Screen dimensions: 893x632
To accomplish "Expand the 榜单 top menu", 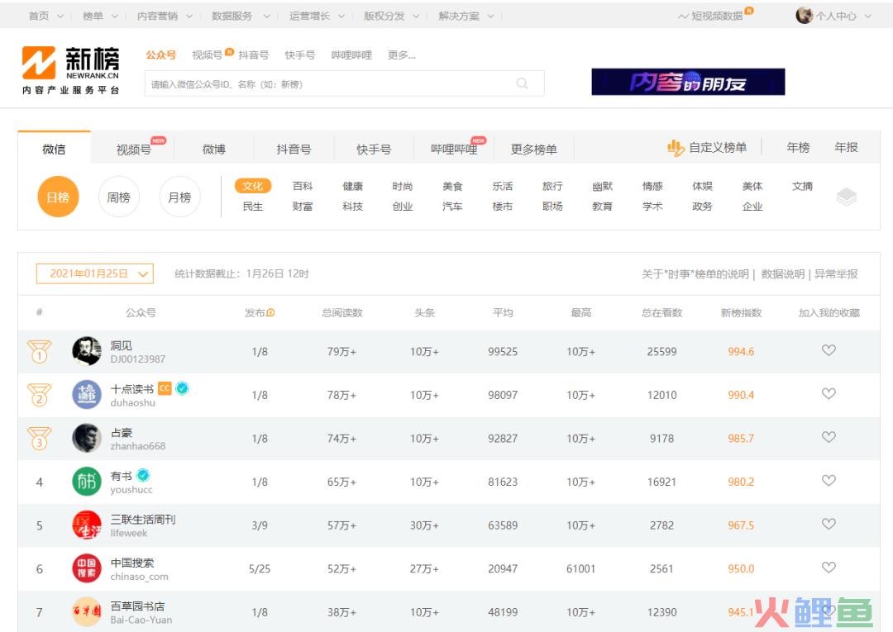I will tap(100, 16).
